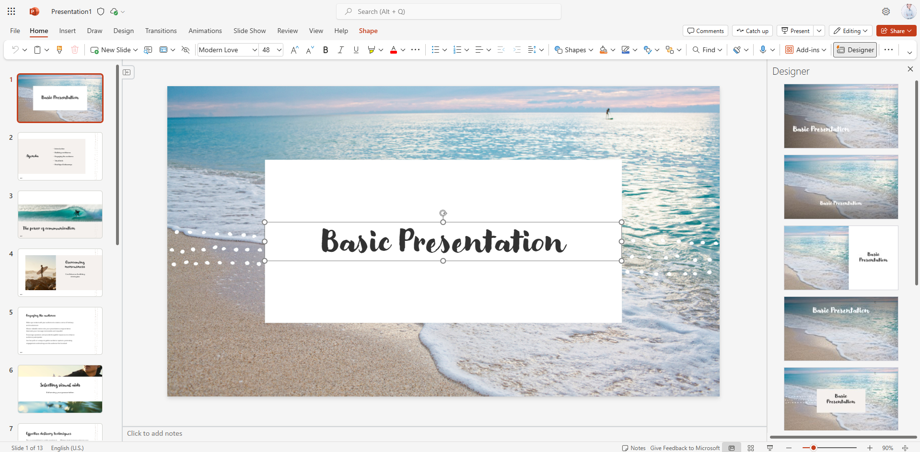Open the app launcher waffle menu
Viewport: 920px width, 452px height.
12,11
